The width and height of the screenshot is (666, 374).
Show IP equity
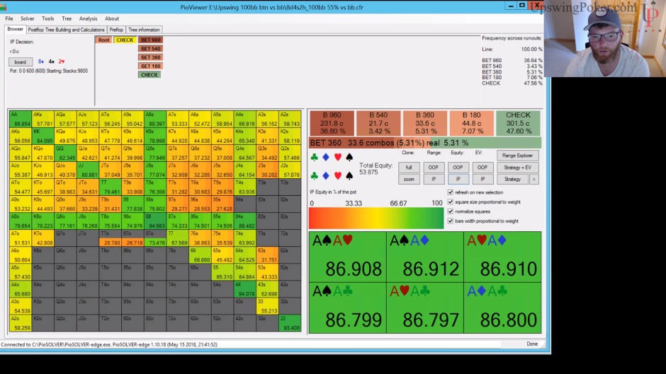(x=458, y=180)
